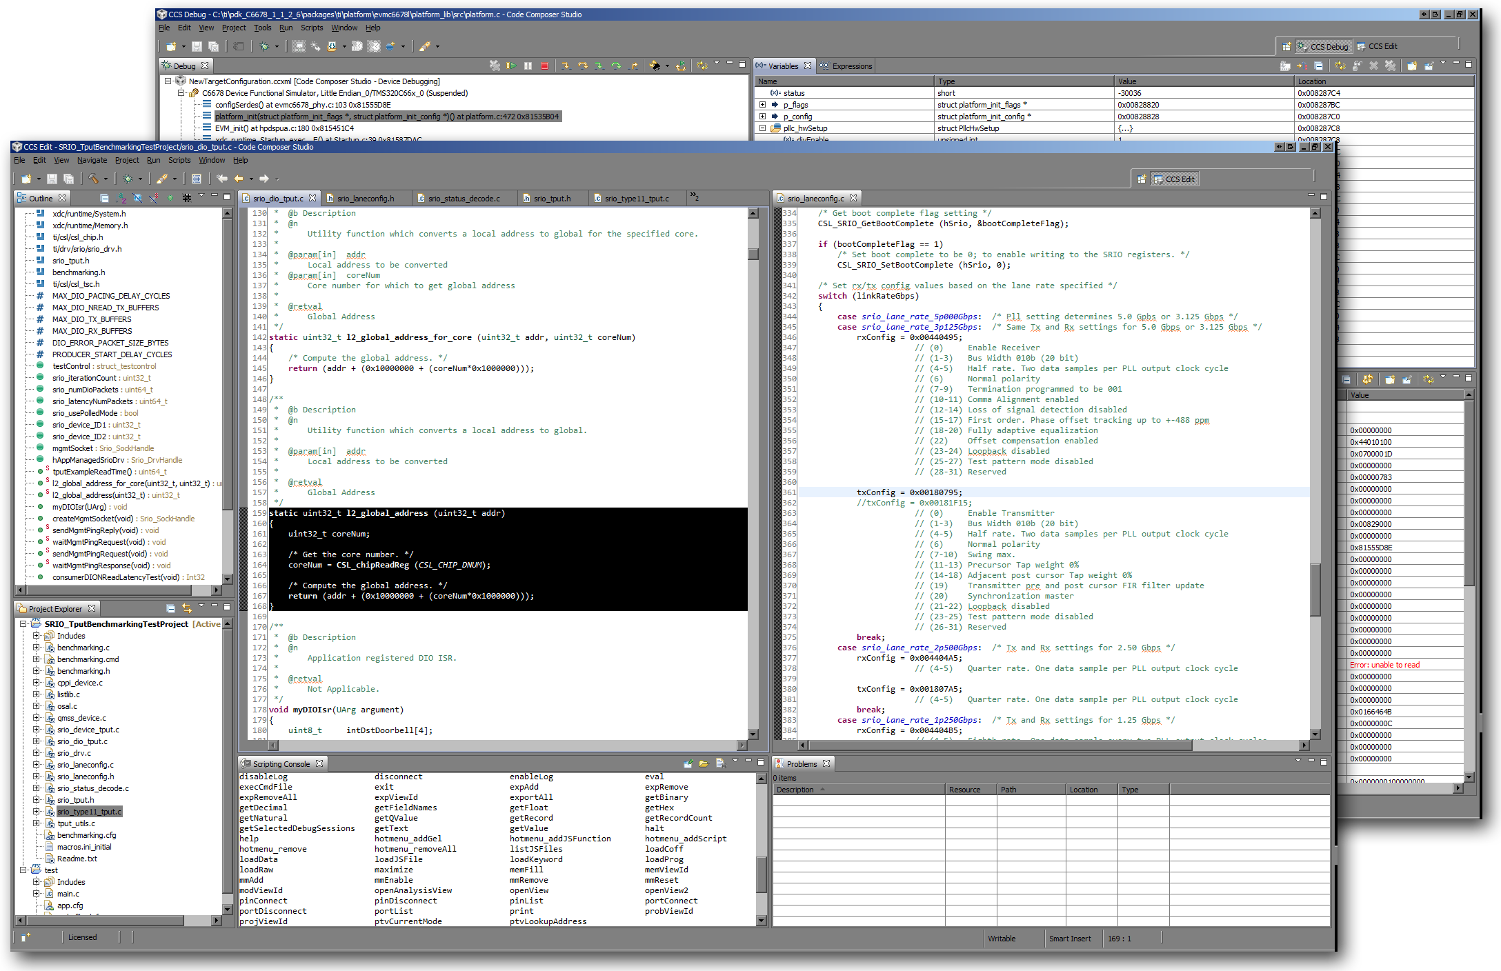Collapse the SRIO_TputBenchmarkingTestProject node
Screen dimensions: 1501x971
tap(23, 624)
